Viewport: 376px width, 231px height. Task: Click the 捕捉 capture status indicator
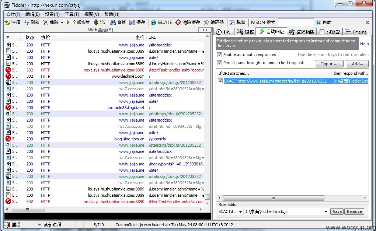[13, 225]
